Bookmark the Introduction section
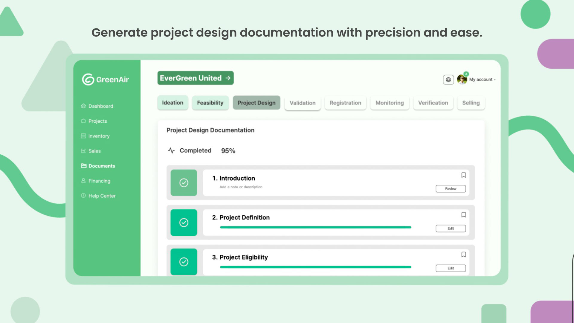Image resolution: width=574 pixels, height=323 pixels. coord(463,175)
